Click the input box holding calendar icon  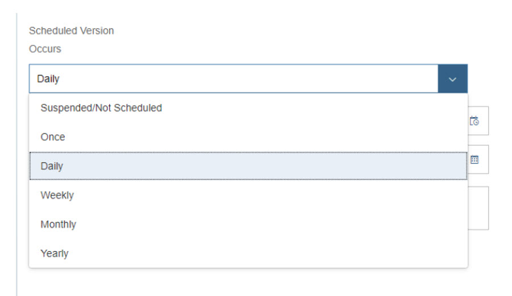pos(478,159)
